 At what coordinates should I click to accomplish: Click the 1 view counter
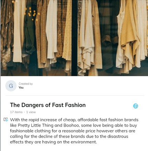point(31,112)
